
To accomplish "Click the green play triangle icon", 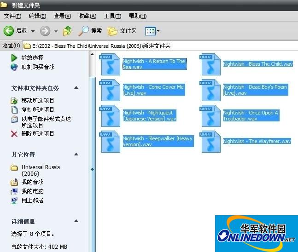I will pyautogui.click(x=14, y=58).
